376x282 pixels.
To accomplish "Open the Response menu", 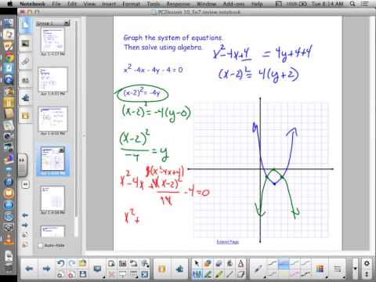I will 179,4.
